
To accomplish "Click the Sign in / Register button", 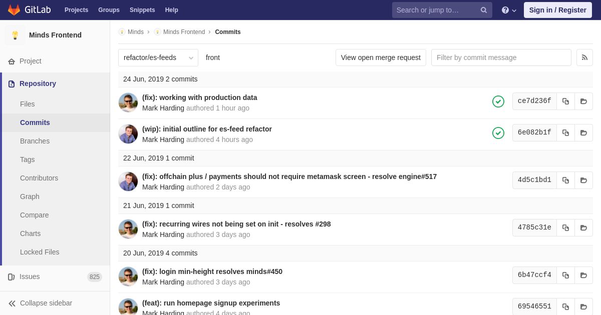I will tap(557, 10).
